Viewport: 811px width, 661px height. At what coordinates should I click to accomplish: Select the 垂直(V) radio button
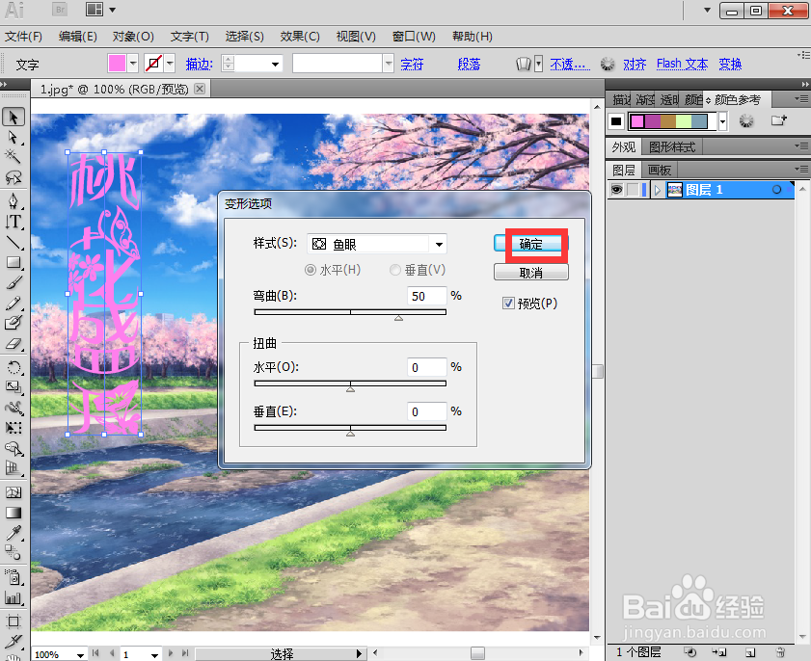coord(395,270)
